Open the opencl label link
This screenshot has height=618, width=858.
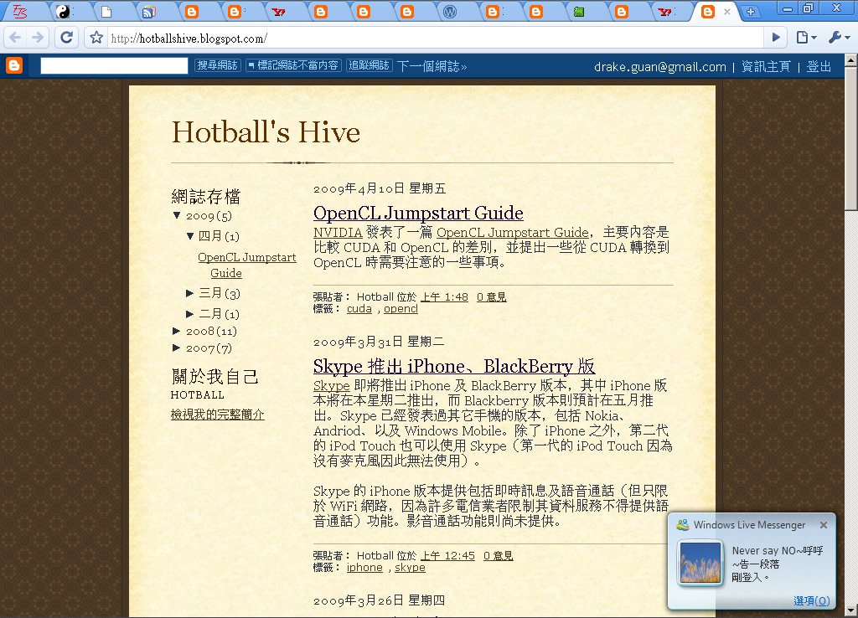point(401,309)
